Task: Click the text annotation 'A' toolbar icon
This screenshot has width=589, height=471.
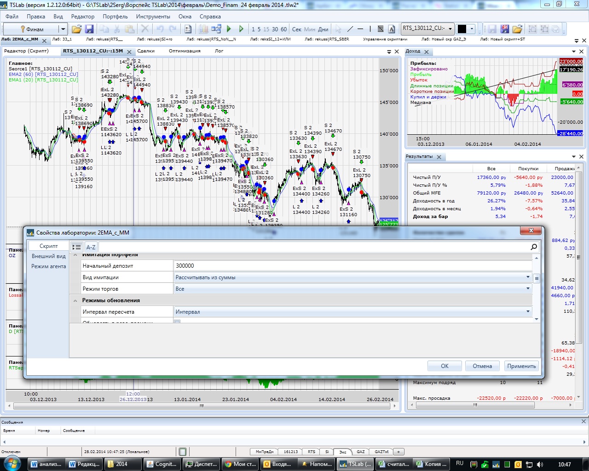Action: (392, 29)
